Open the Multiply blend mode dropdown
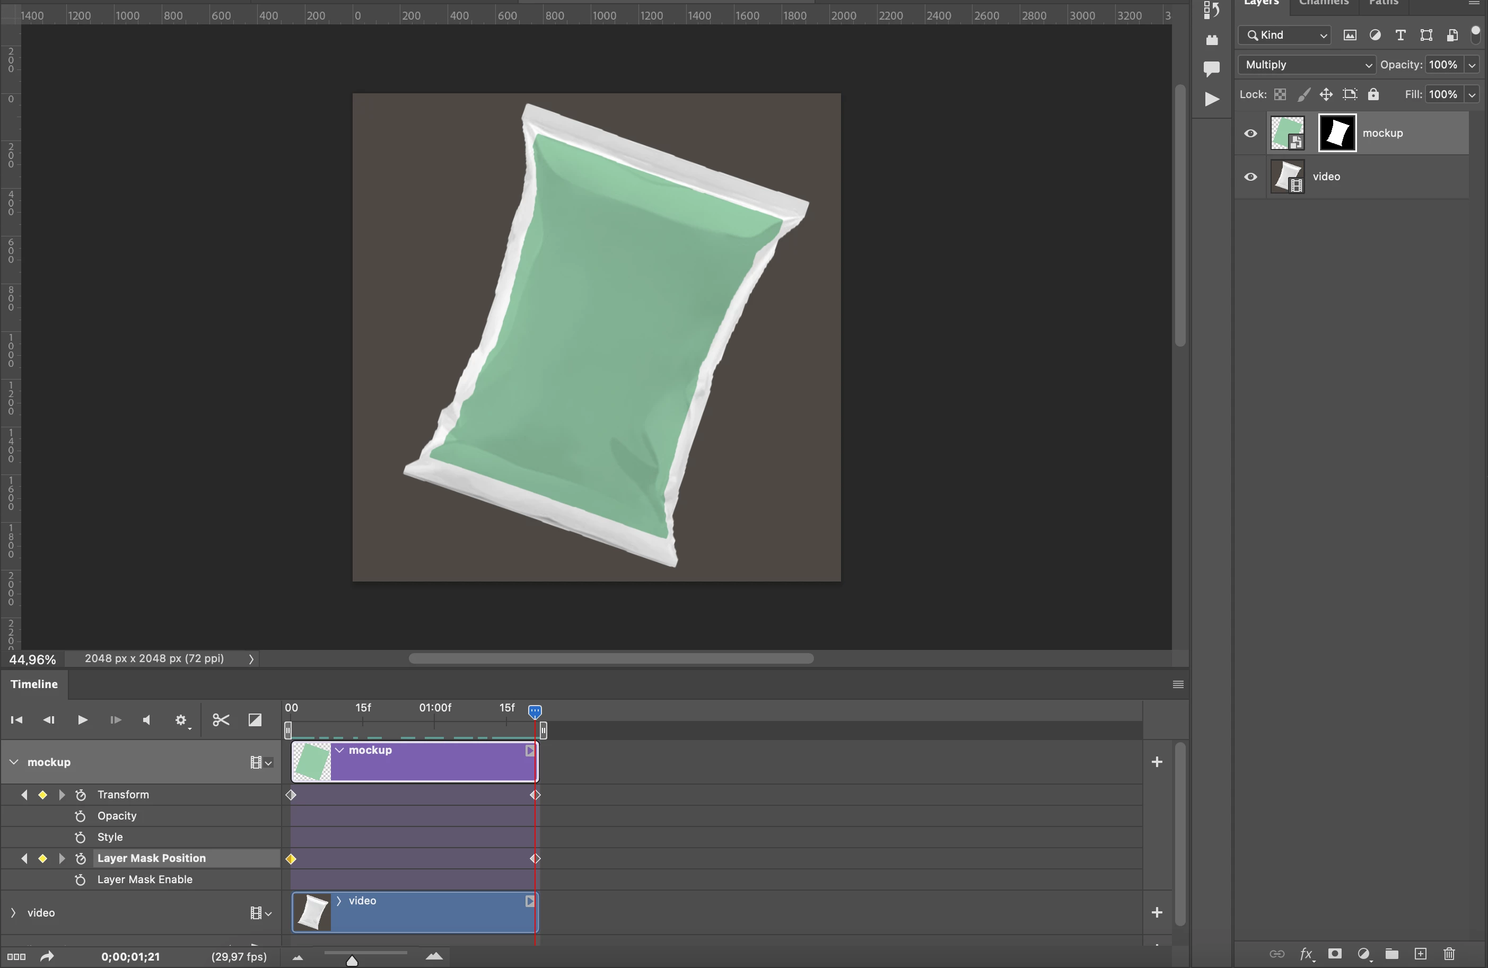 [x=1307, y=65]
